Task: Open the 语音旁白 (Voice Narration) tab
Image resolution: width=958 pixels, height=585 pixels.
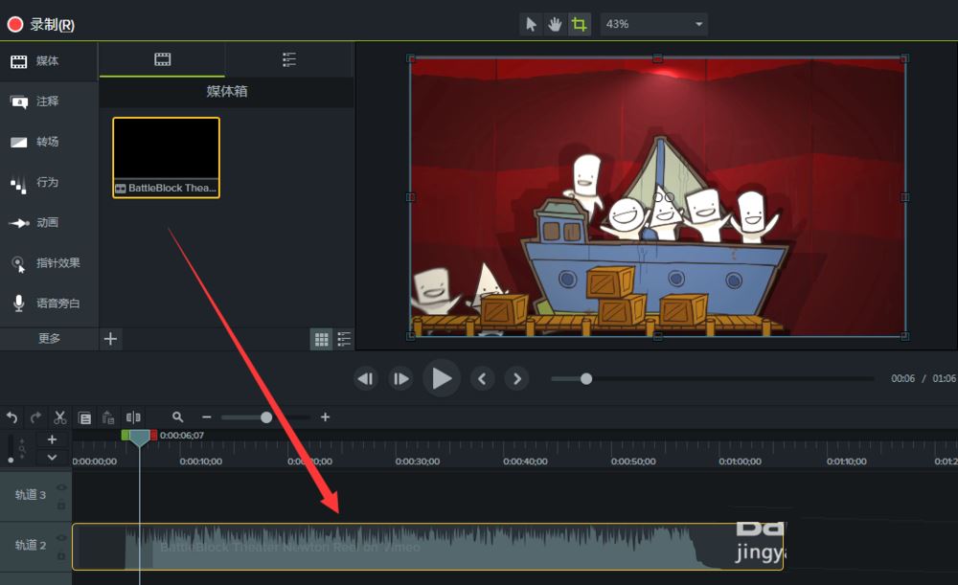Action: click(x=49, y=303)
